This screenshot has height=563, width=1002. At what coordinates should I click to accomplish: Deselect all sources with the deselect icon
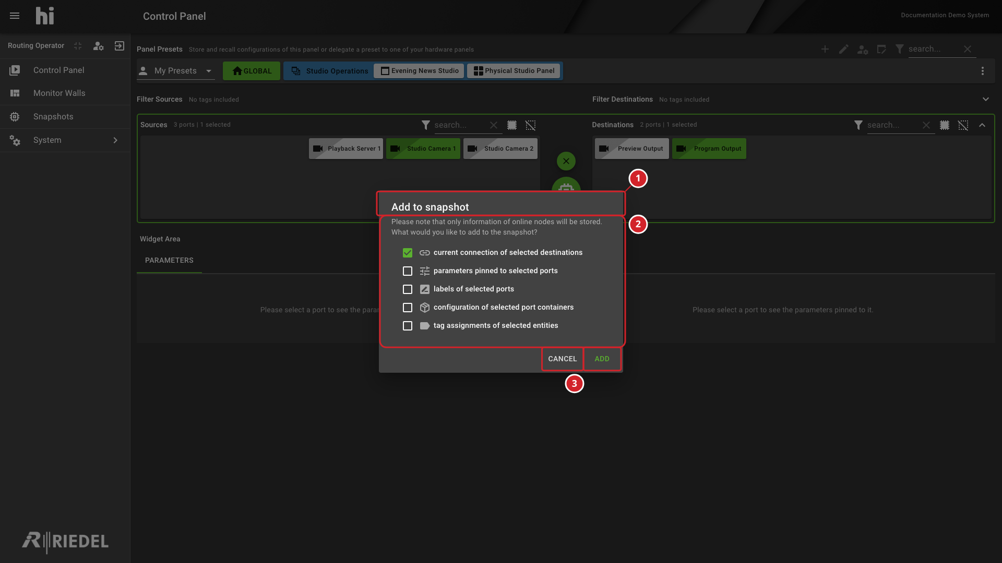pos(531,125)
